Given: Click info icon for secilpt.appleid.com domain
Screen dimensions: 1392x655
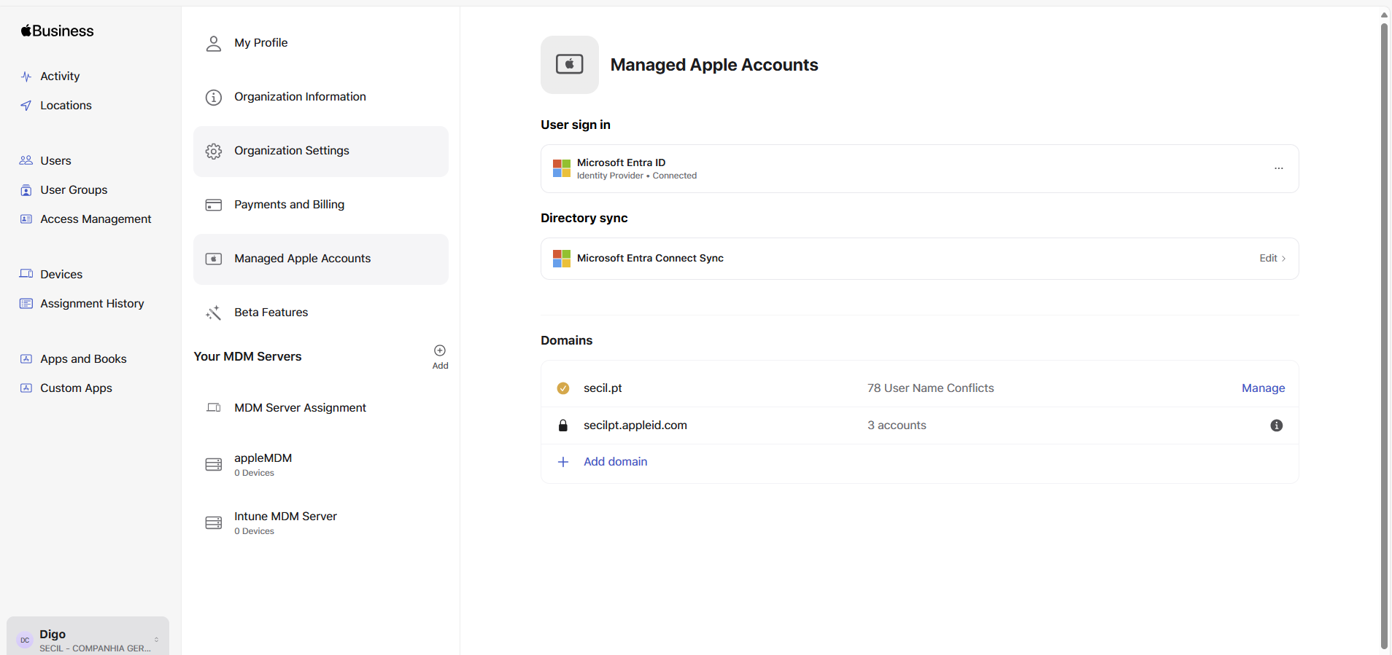Looking at the screenshot, I should click(1276, 425).
